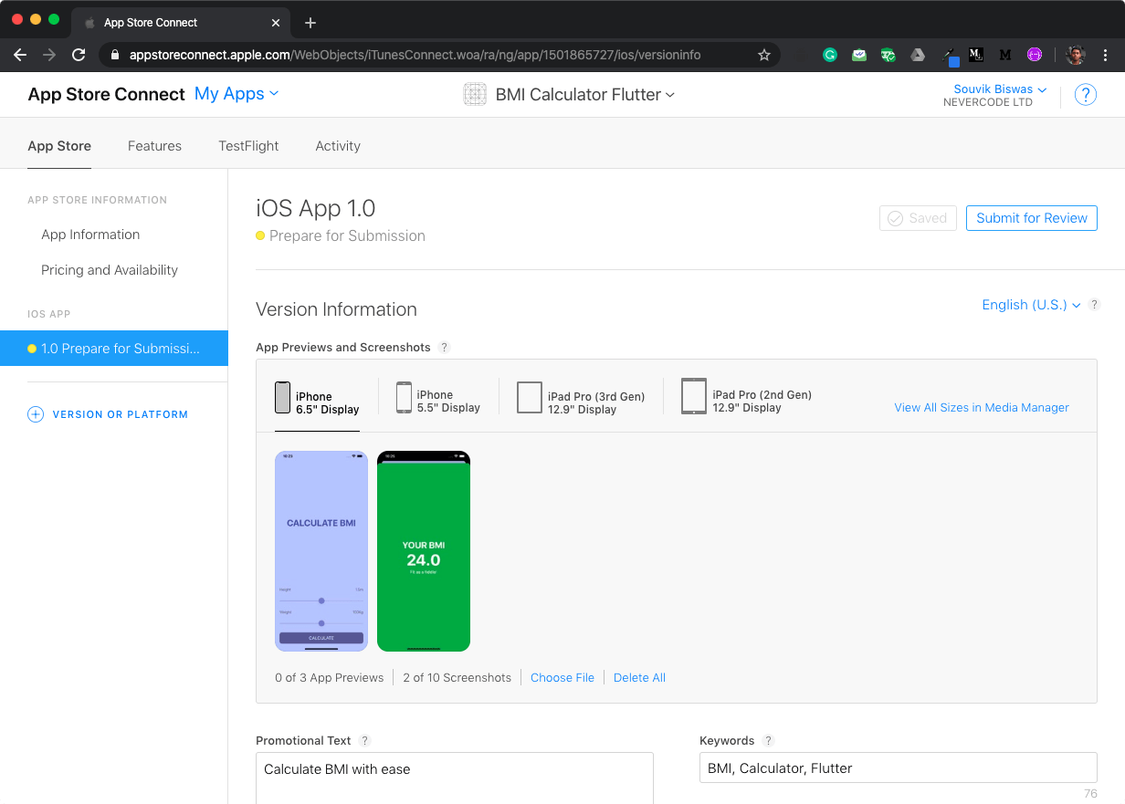Open the Medium M extension
Viewport: 1125px width, 804px height.
[1005, 55]
